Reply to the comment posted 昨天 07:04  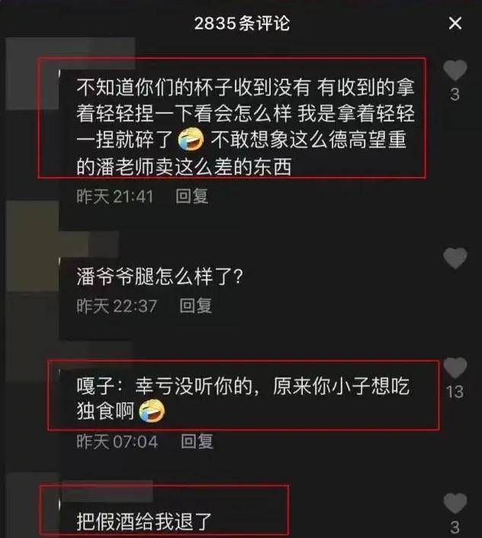[x=197, y=441]
